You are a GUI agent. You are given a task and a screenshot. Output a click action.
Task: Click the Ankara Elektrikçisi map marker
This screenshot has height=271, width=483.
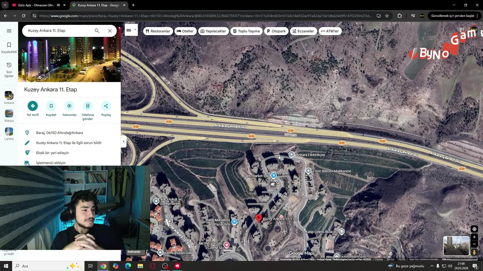pos(291,155)
